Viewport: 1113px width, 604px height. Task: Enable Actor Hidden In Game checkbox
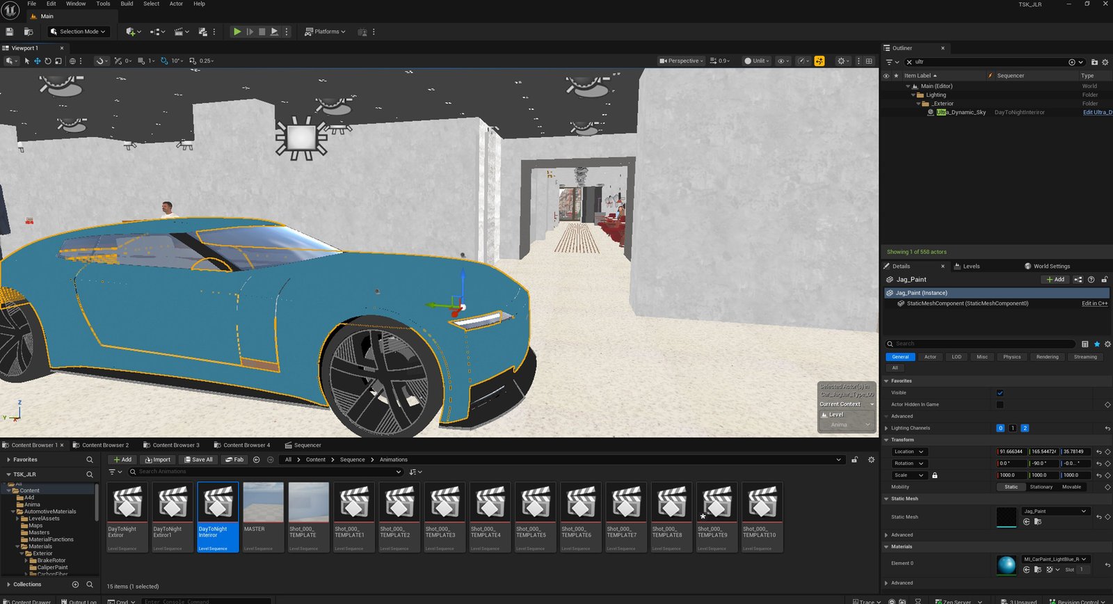tap(1000, 405)
